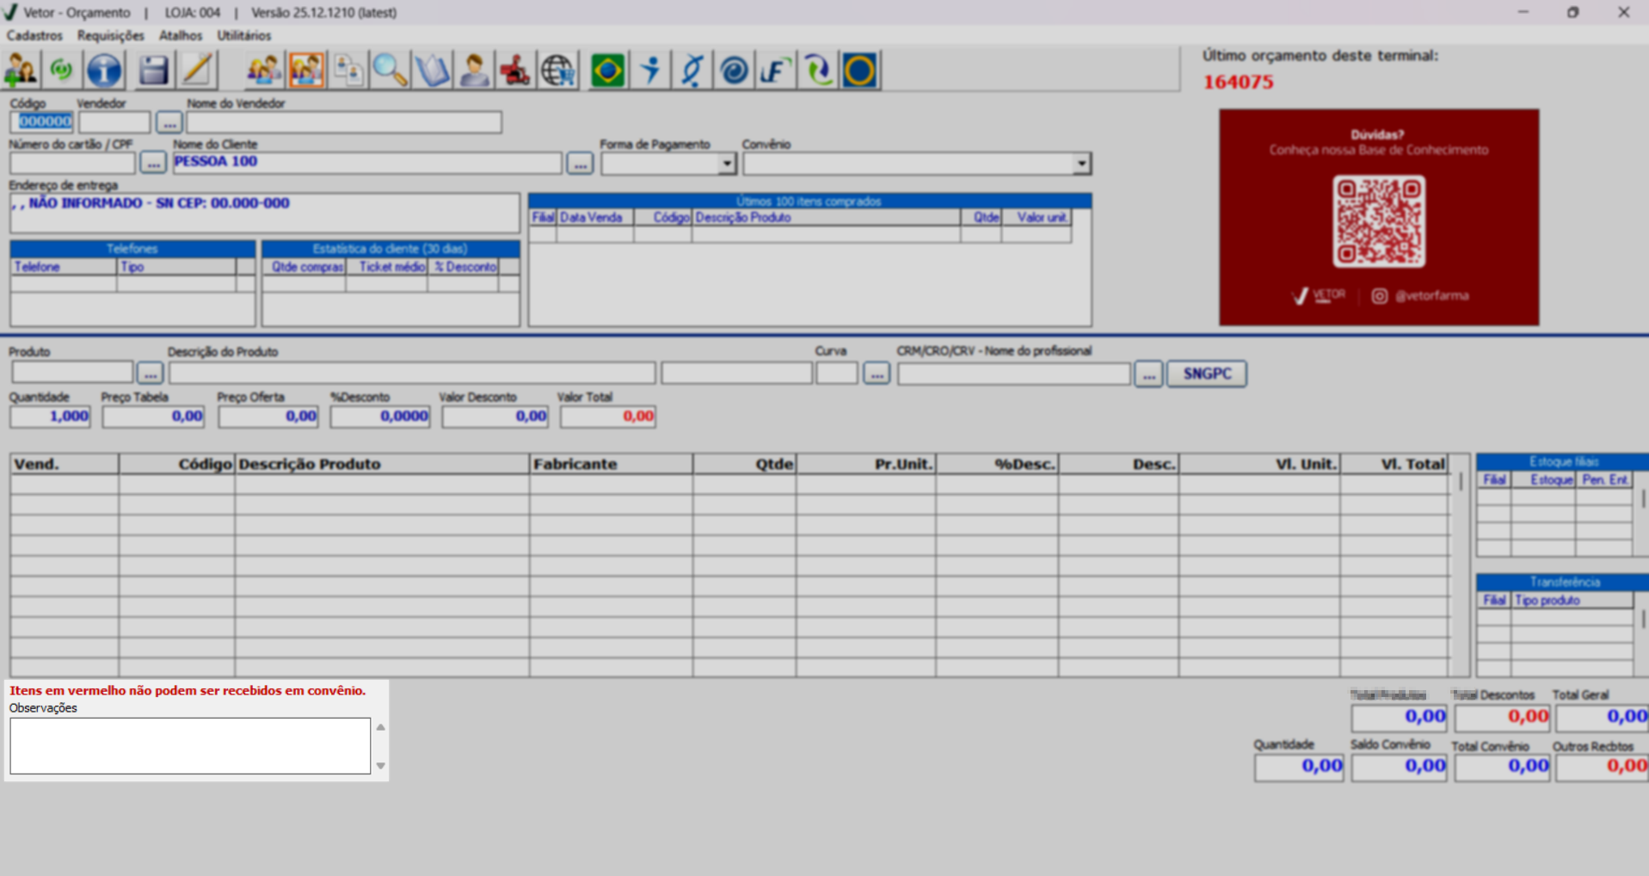
Task: Click the Produto code input field
Action: (x=72, y=373)
